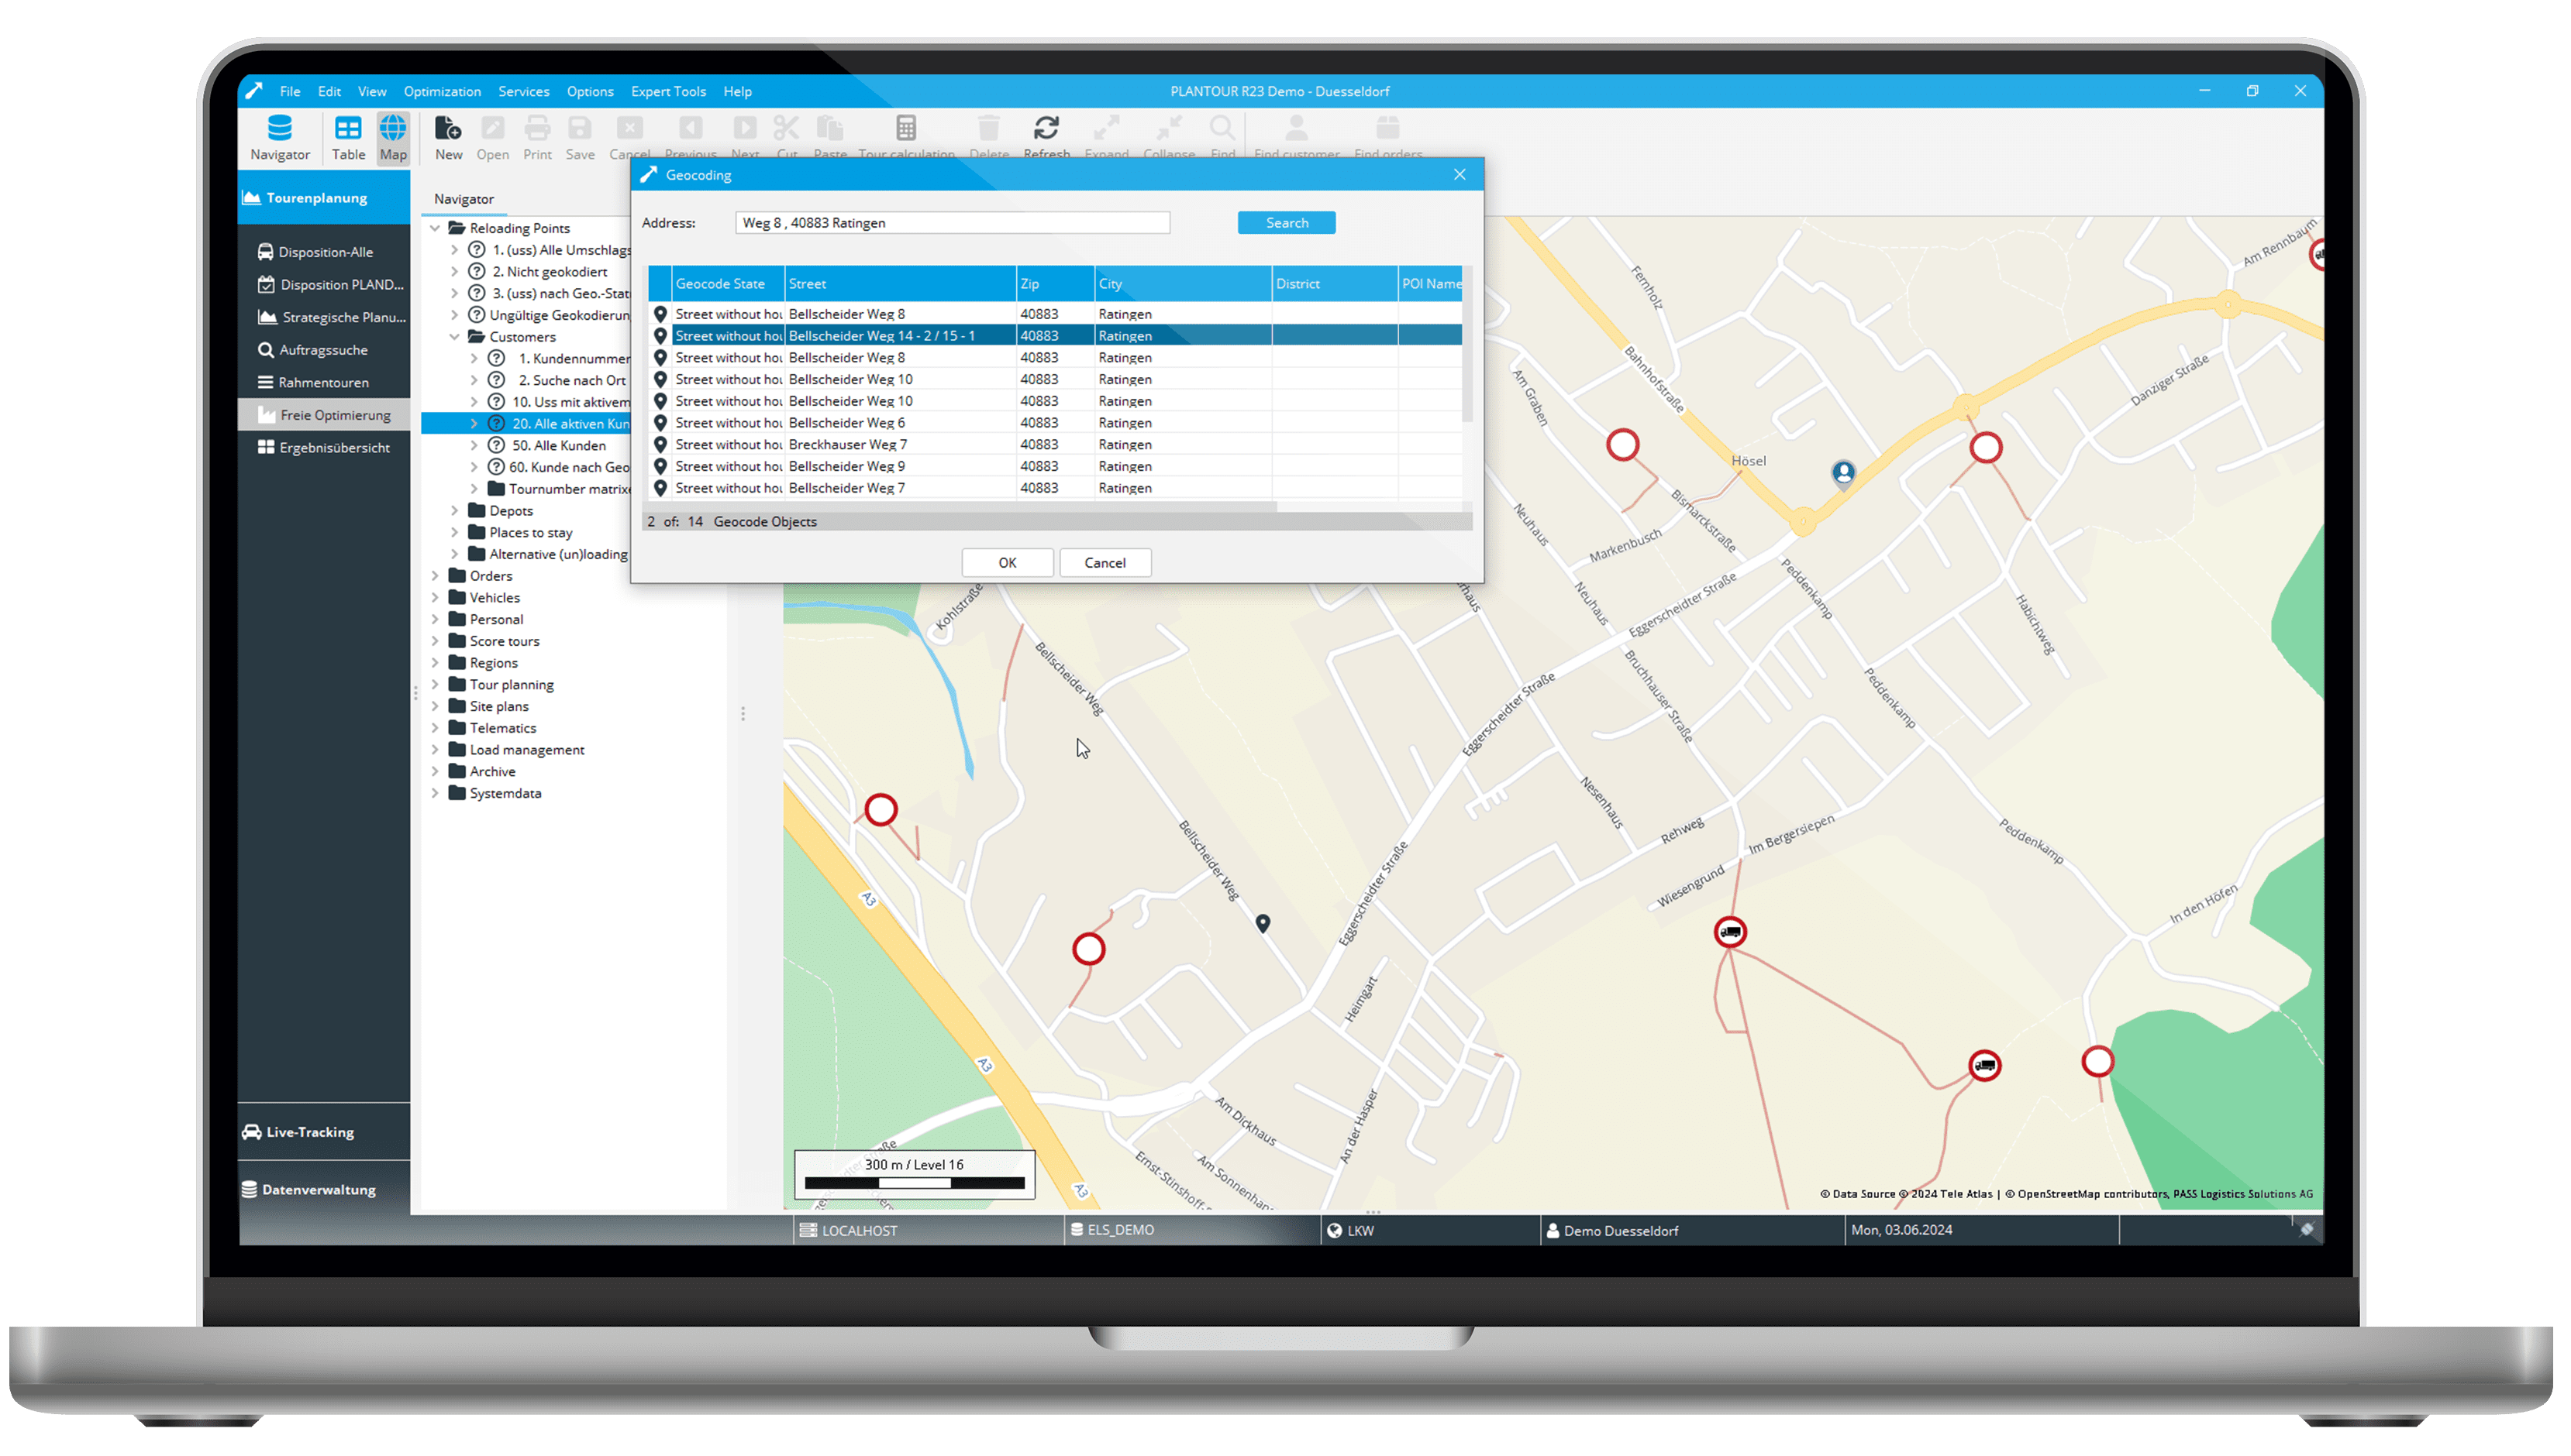Screen dimensions: 2571x1456
Task: Expand the Vehicles folder
Action: pos(436,597)
